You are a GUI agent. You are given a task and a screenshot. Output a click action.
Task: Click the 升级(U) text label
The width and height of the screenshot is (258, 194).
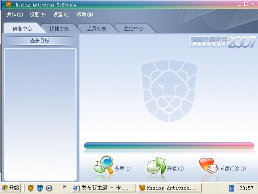[x=175, y=169]
